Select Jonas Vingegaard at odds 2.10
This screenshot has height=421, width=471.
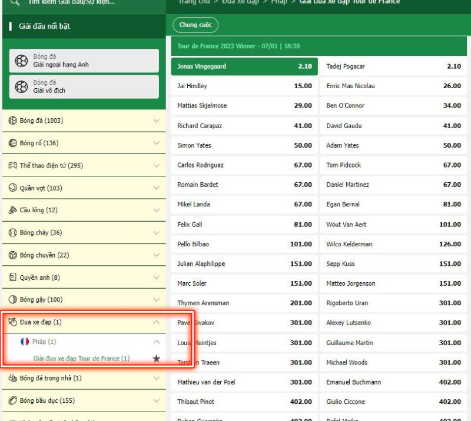point(244,66)
